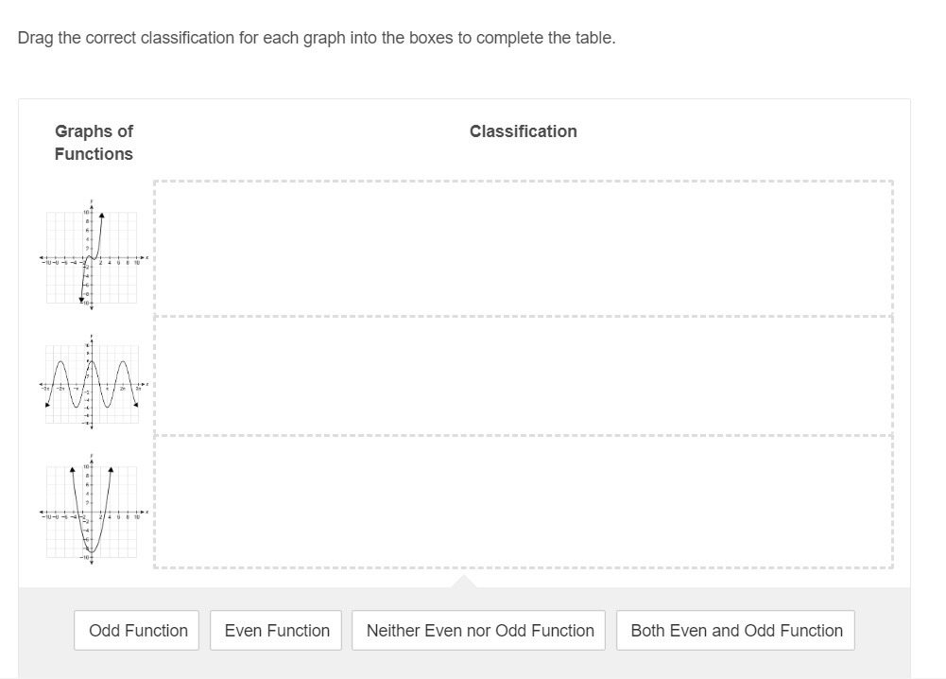Click the left arrowhead of the wave curve
Screen dimensions: 946x679
48,405
